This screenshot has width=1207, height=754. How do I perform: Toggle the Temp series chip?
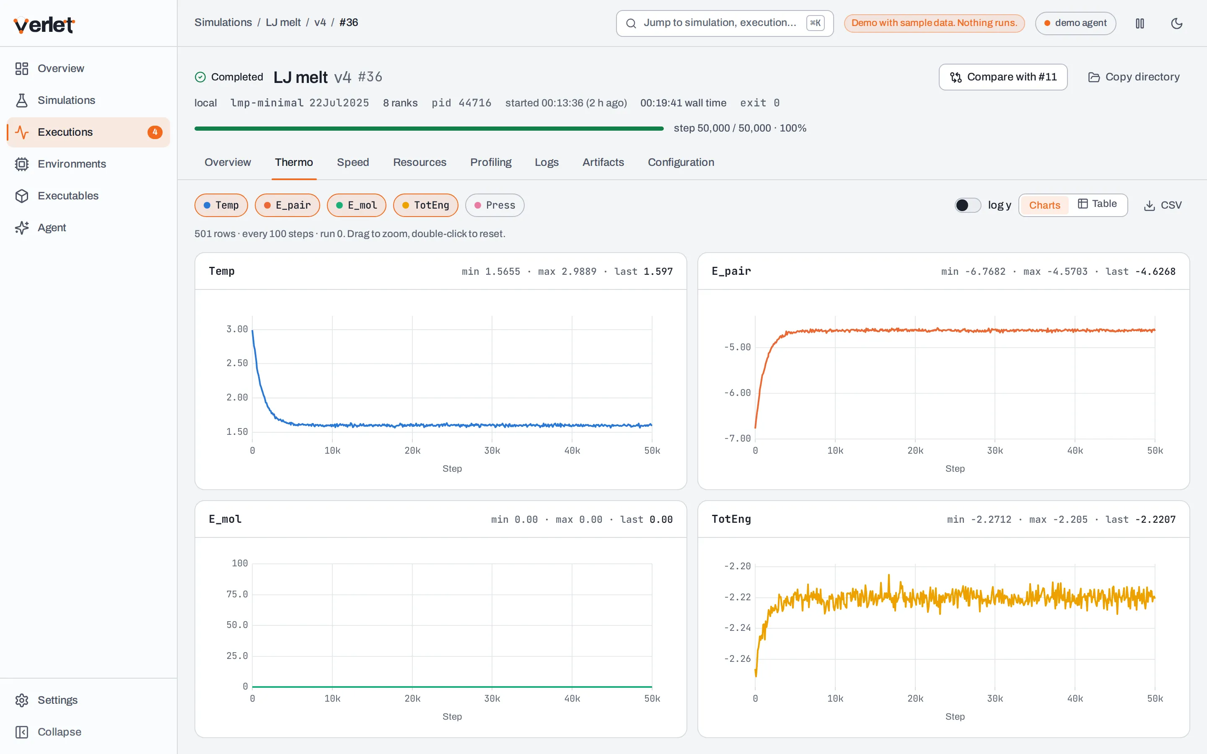click(x=221, y=205)
